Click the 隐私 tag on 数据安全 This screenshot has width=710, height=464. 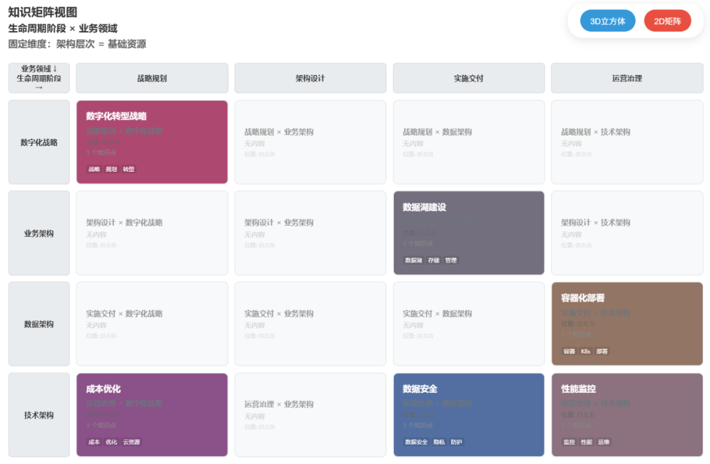438,442
